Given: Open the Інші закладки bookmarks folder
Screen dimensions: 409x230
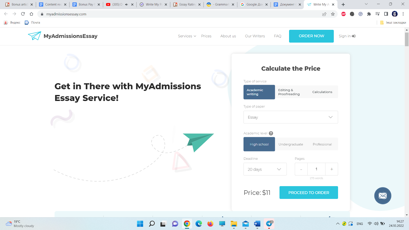Looking at the screenshot, I should [x=393, y=22].
